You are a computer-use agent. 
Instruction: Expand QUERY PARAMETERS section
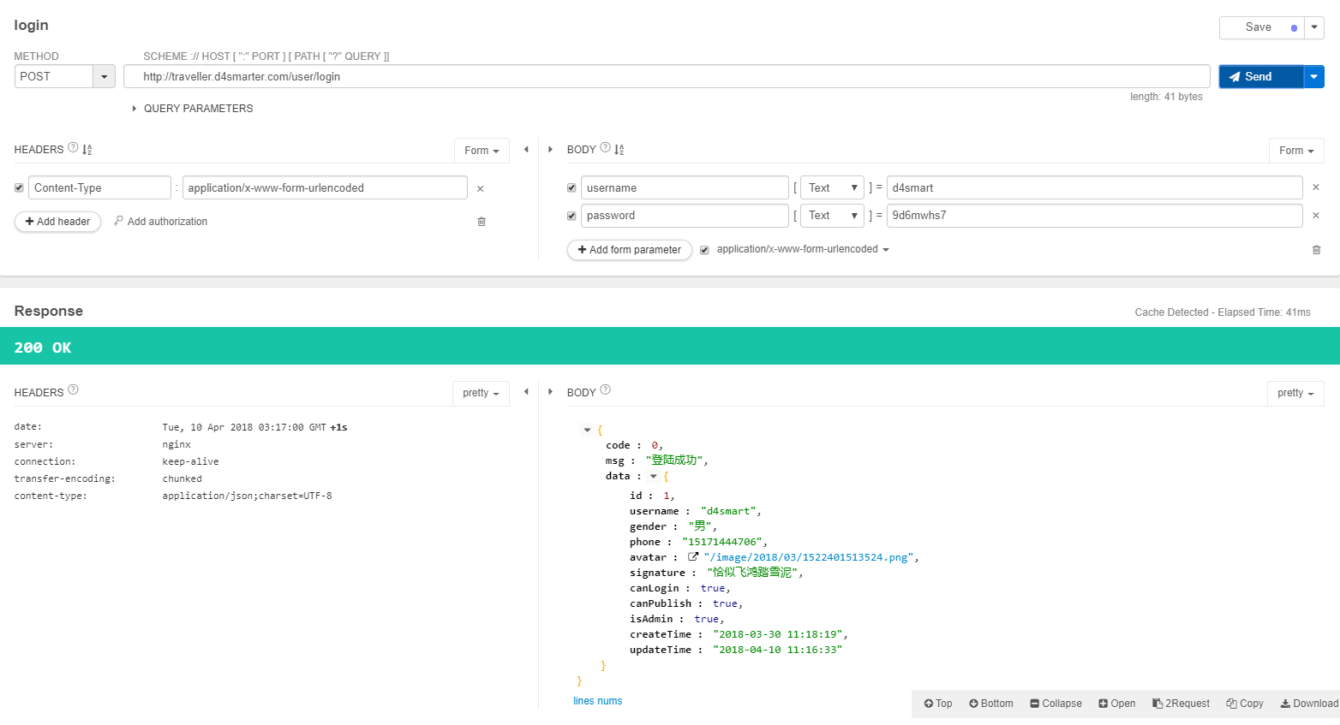[193, 109]
